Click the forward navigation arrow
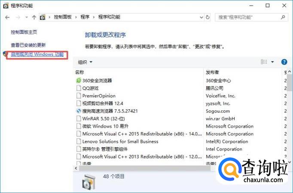The image size is (293, 193). coord(18,17)
